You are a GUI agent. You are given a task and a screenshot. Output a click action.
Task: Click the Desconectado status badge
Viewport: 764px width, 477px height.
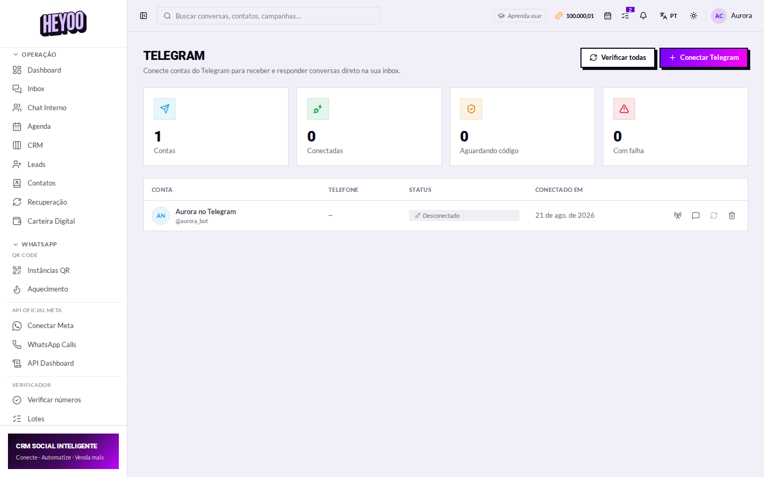click(x=464, y=216)
